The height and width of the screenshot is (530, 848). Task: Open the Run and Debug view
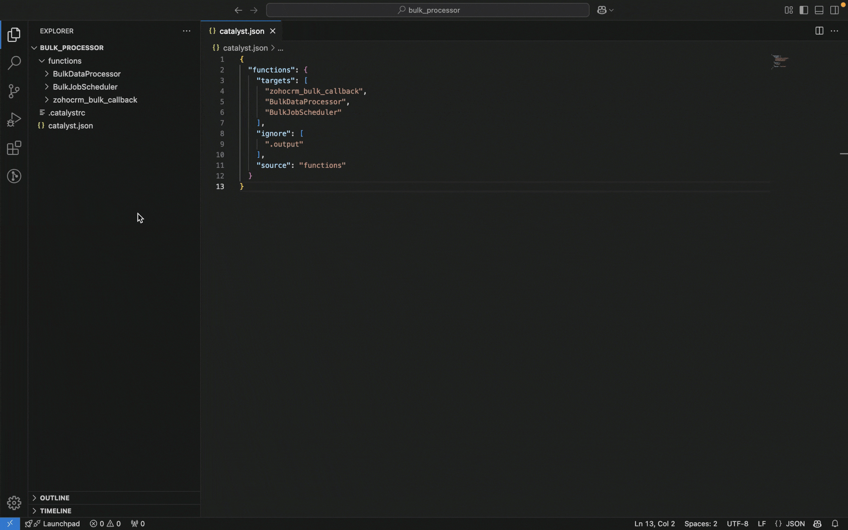pos(14,120)
